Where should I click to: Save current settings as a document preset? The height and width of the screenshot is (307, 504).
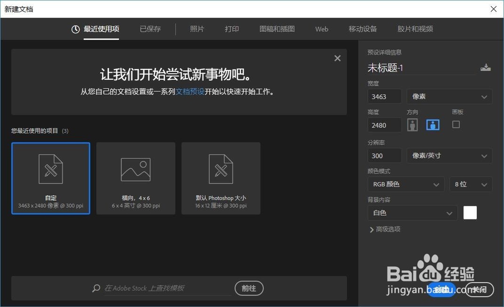click(485, 66)
